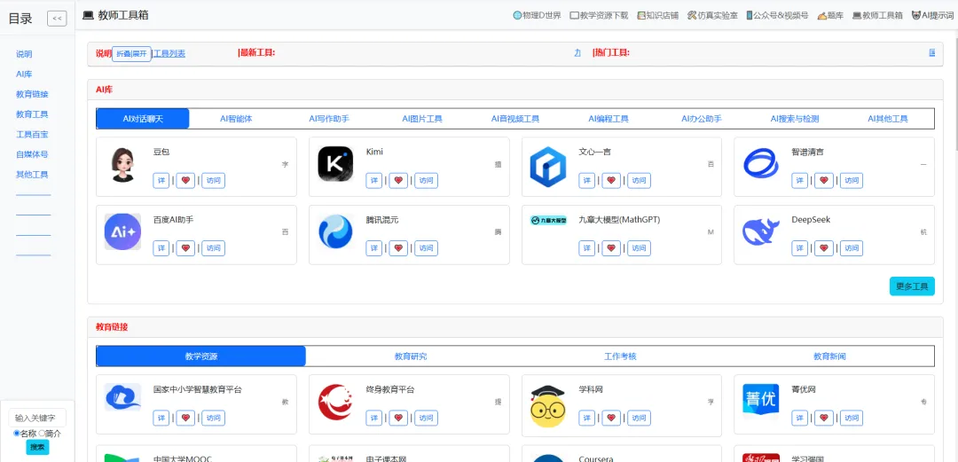
Task: Switch to the AI图片工具 tab
Action: [x=422, y=119]
